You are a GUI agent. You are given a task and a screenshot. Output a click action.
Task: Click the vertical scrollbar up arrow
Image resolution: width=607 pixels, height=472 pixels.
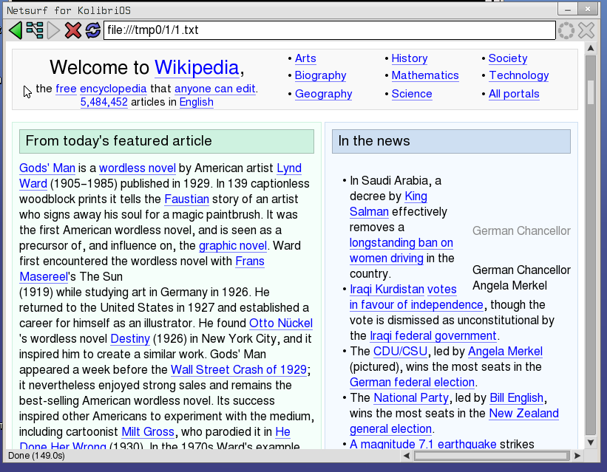(590, 48)
